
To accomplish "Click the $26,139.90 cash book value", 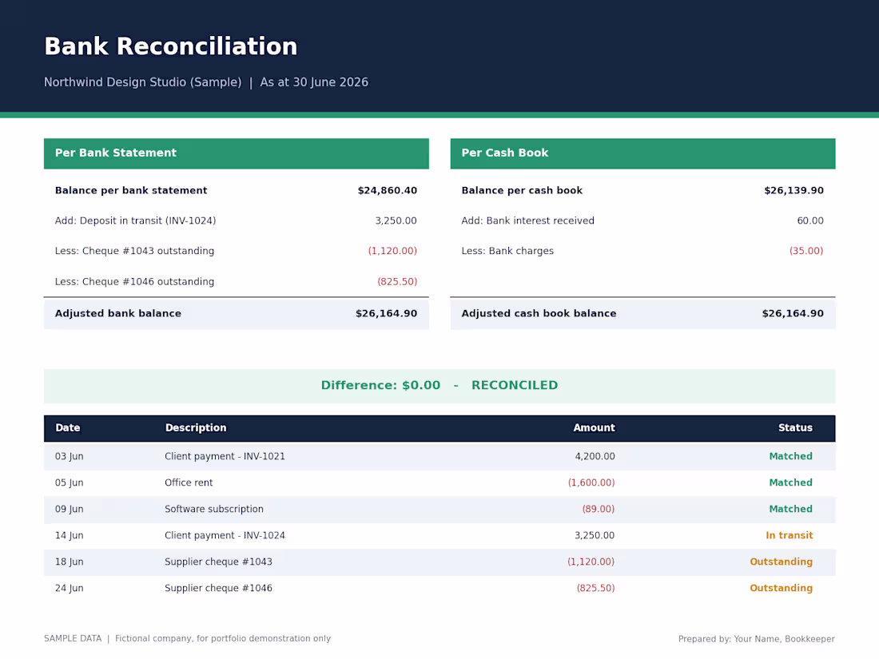I will click(793, 191).
